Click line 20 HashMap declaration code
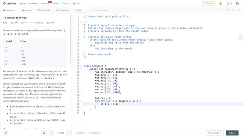 (x=127, y=72)
